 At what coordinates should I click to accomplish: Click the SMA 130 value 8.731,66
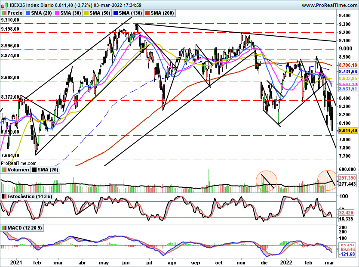348,71
